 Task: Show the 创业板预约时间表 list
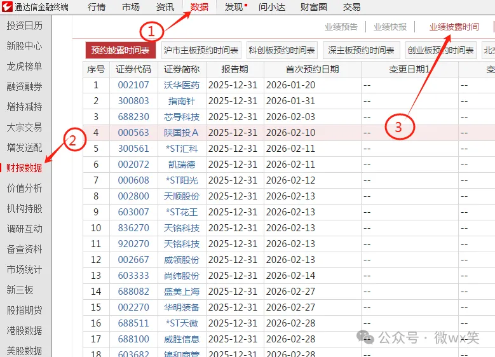click(441, 50)
